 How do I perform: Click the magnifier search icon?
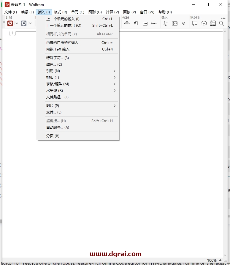(x=222, y=23)
